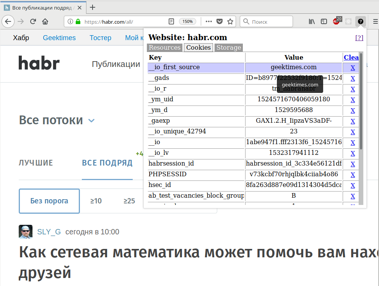Delete the habrsession_id cookie

click(353, 164)
